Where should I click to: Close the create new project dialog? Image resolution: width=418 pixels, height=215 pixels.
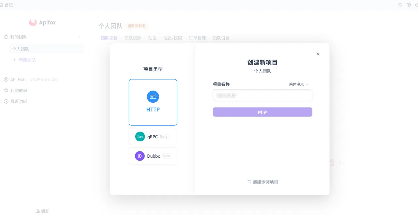[318, 54]
